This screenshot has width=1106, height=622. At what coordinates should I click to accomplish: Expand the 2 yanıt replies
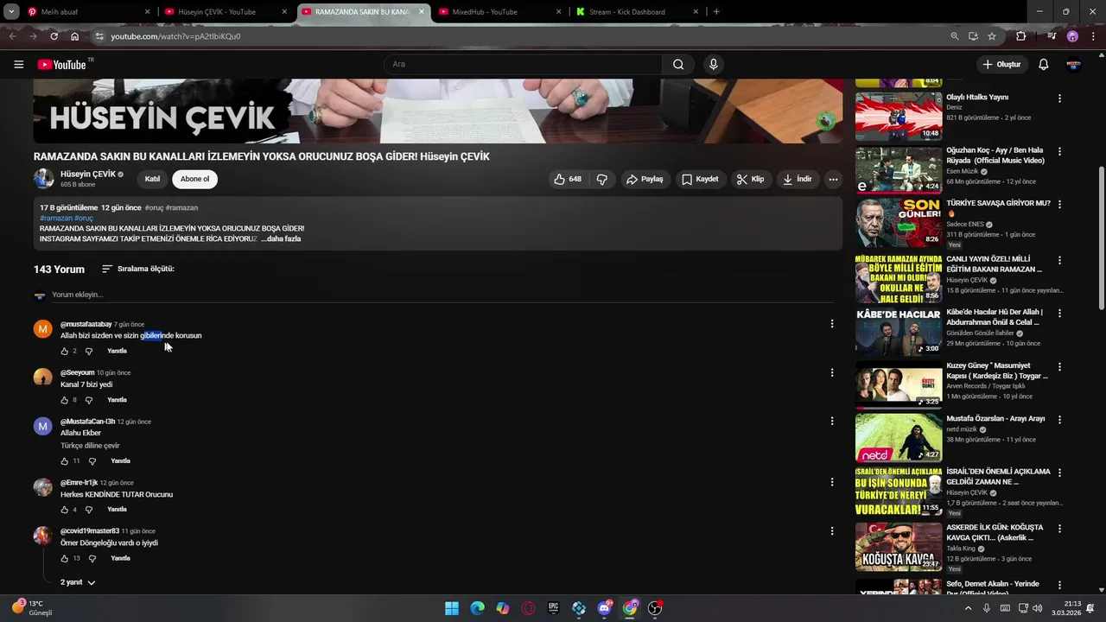tap(78, 582)
